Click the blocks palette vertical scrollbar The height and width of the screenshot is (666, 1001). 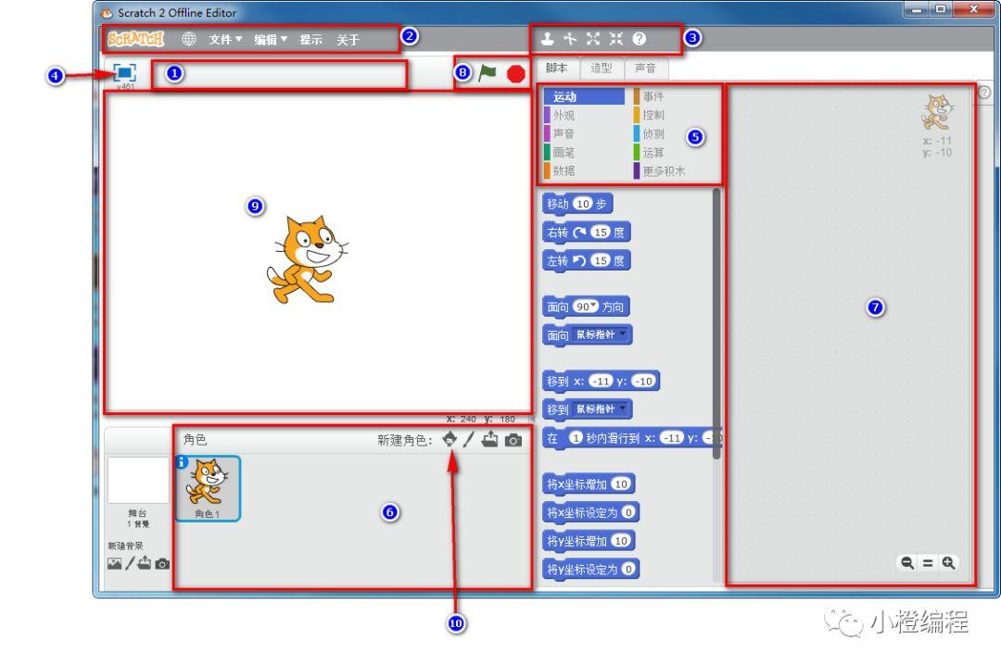716,323
